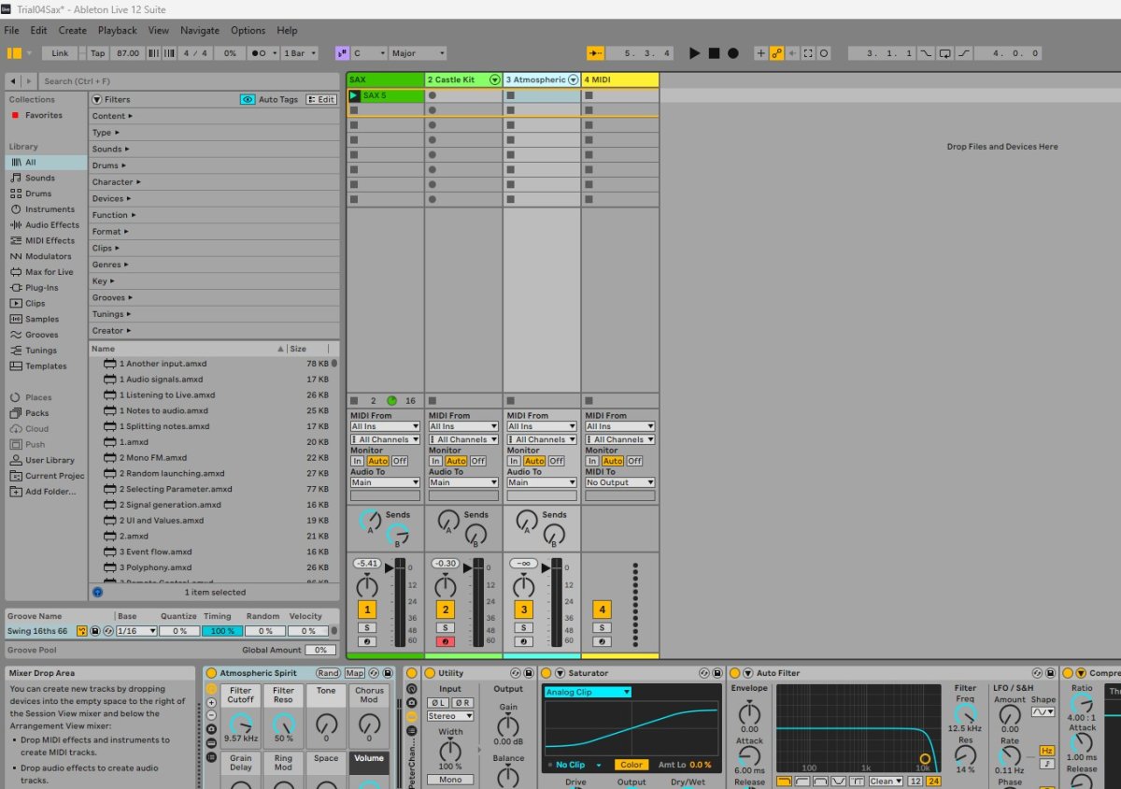Click the Capture MIDI button
The image size is (1121, 789).
pos(808,53)
